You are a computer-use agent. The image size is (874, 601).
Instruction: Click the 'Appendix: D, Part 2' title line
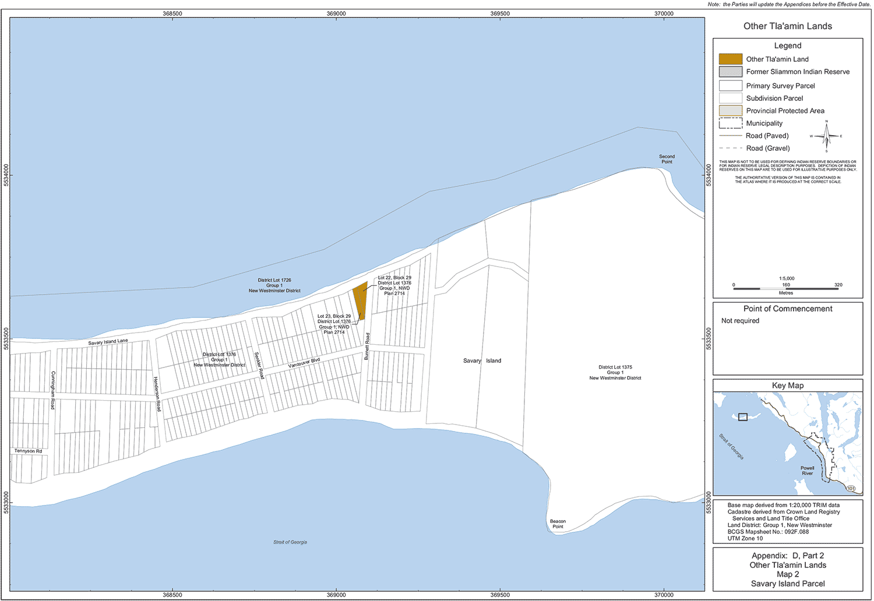click(x=788, y=556)
